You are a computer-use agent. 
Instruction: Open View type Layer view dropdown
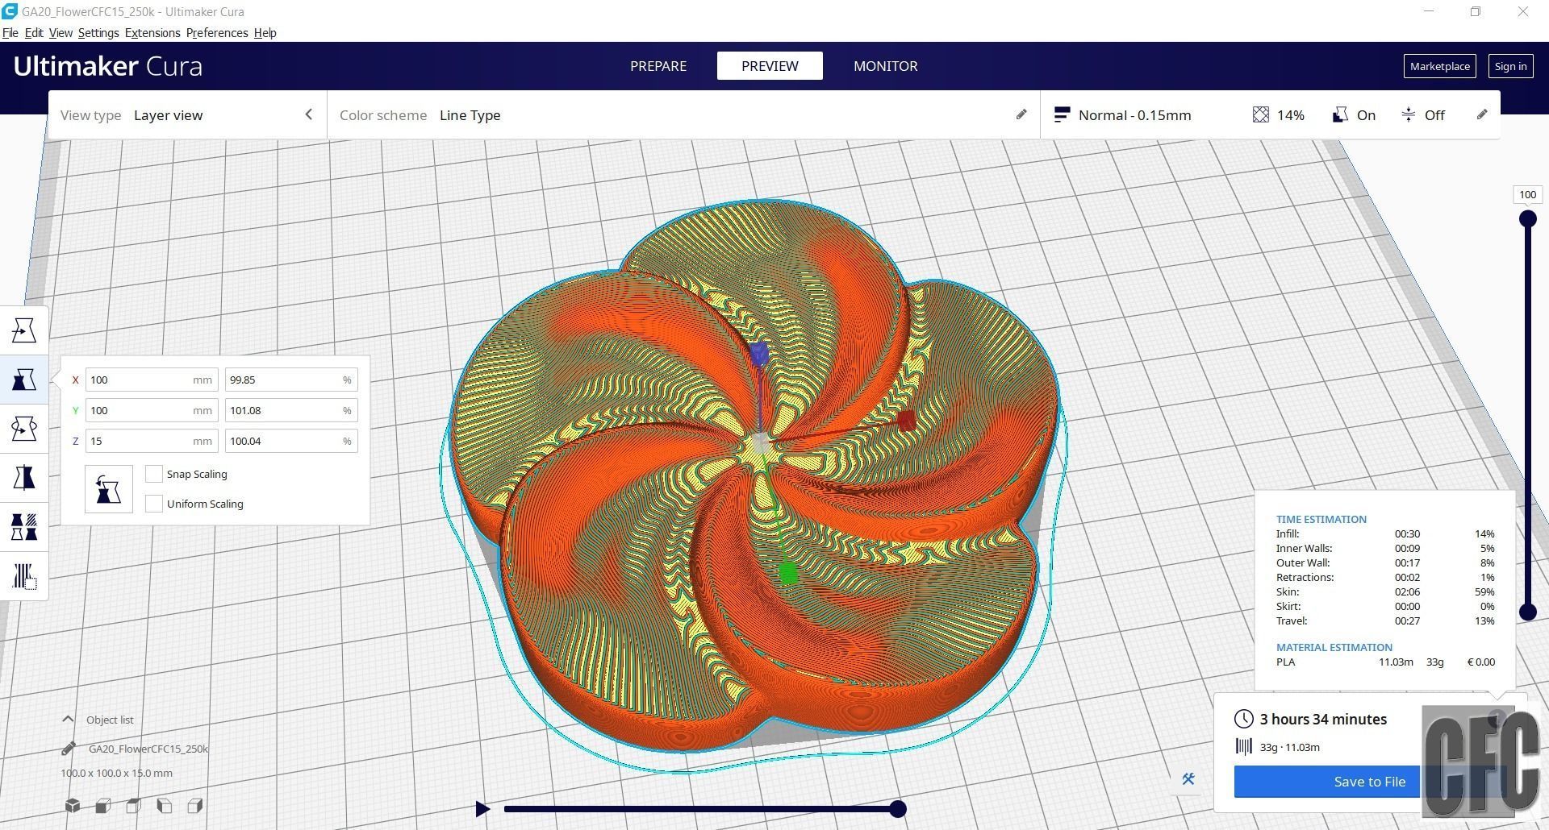pos(187,115)
